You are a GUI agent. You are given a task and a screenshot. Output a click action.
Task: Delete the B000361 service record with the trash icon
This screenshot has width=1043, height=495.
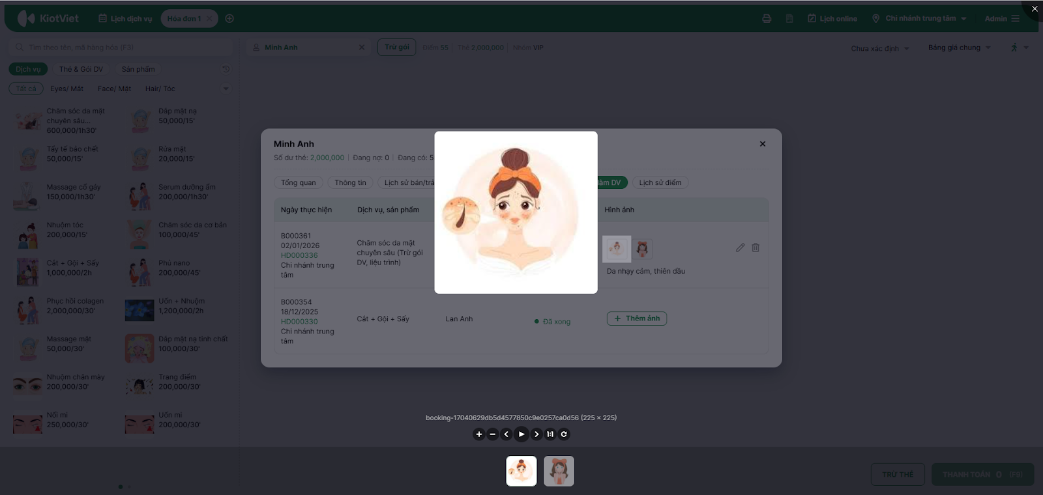coord(756,247)
